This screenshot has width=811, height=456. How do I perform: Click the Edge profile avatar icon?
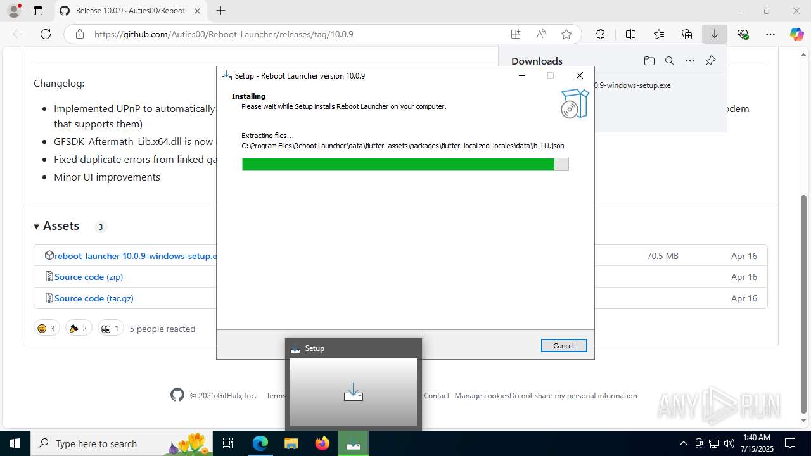(x=13, y=11)
